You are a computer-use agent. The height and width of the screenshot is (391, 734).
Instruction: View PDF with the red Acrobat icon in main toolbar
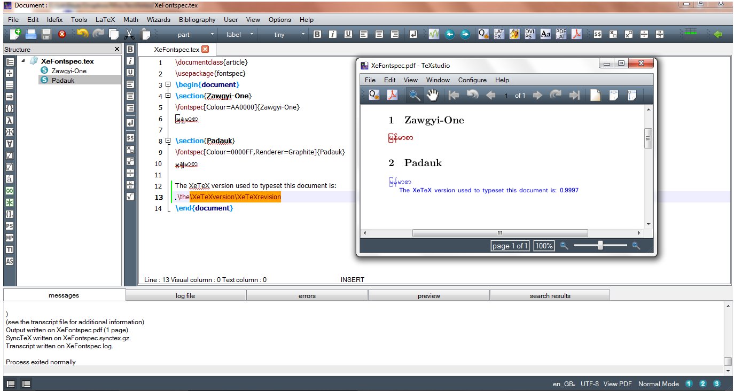point(576,34)
